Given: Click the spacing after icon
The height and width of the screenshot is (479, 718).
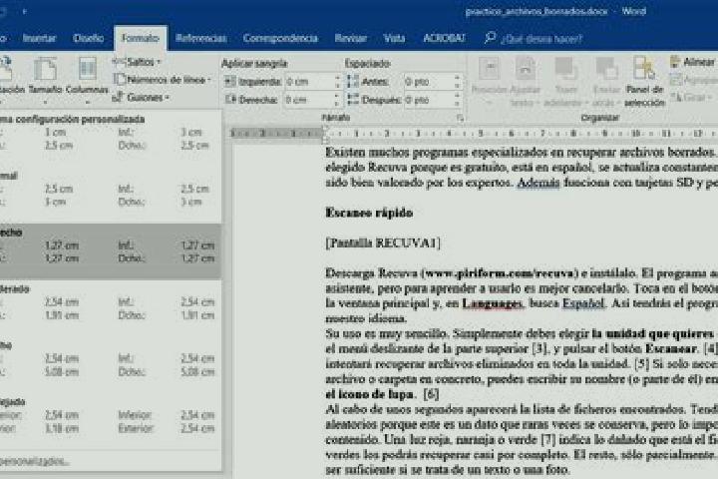Looking at the screenshot, I should coord(353,100).
